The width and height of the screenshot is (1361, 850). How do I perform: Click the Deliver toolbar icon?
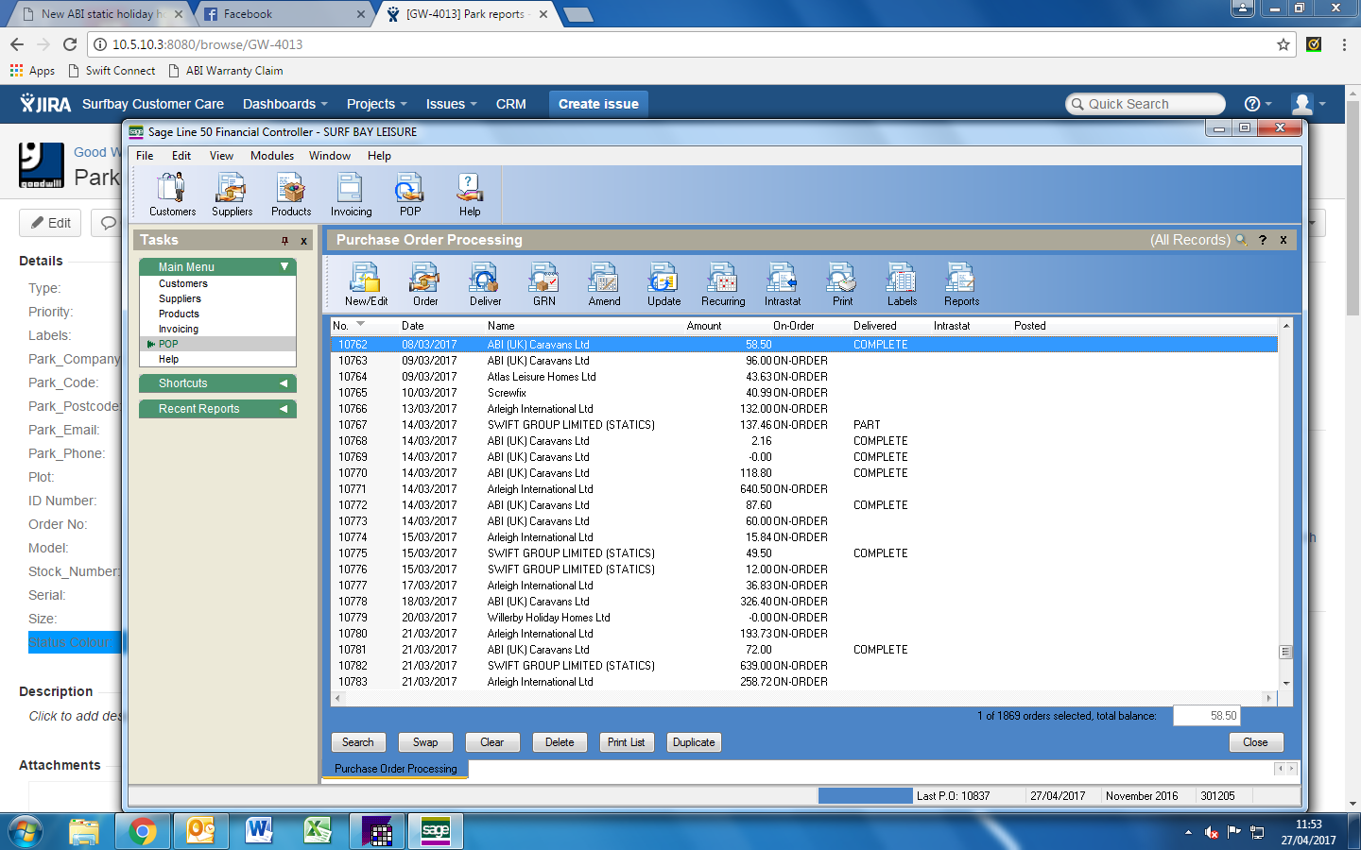tap(485, 283)
